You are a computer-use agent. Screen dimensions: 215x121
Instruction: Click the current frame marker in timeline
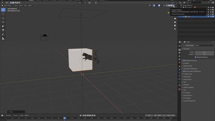[65, 118]
